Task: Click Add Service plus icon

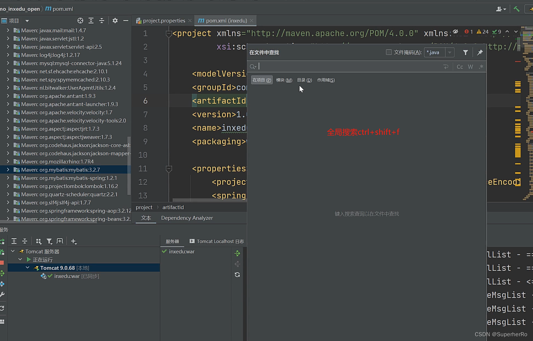Action: coord(74,241)
